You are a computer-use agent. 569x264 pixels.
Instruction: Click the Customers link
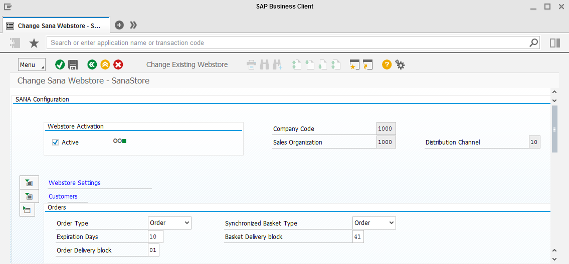point(63,196)
